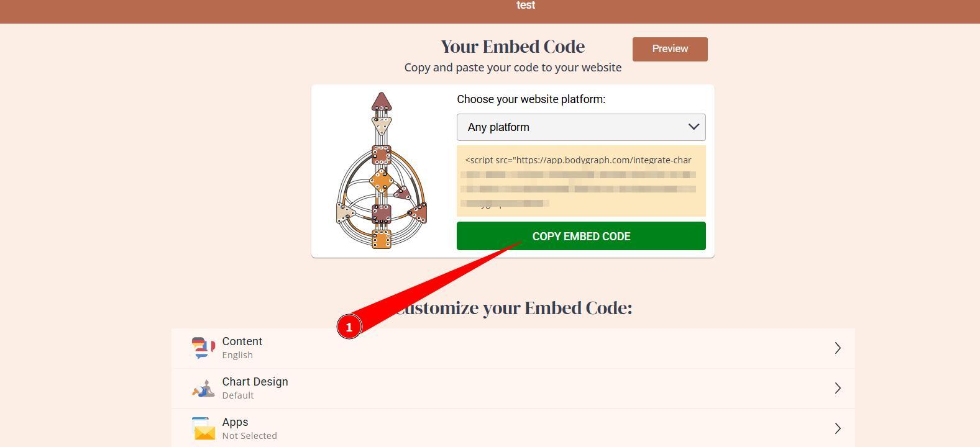The height and width of the screenshot is (447, 980).
Task: Click the Content language flags icon
Action: click(x=203, y=348)
